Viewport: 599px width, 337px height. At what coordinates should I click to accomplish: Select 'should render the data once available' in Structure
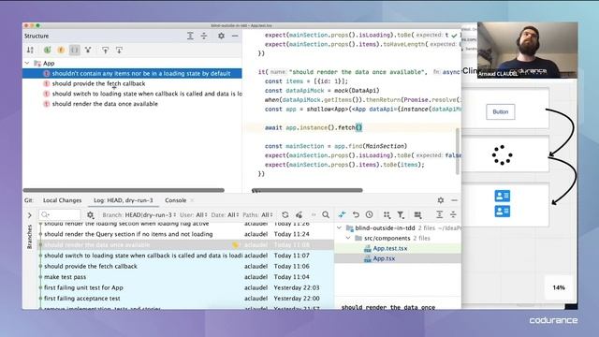click(x=105, y=104)
